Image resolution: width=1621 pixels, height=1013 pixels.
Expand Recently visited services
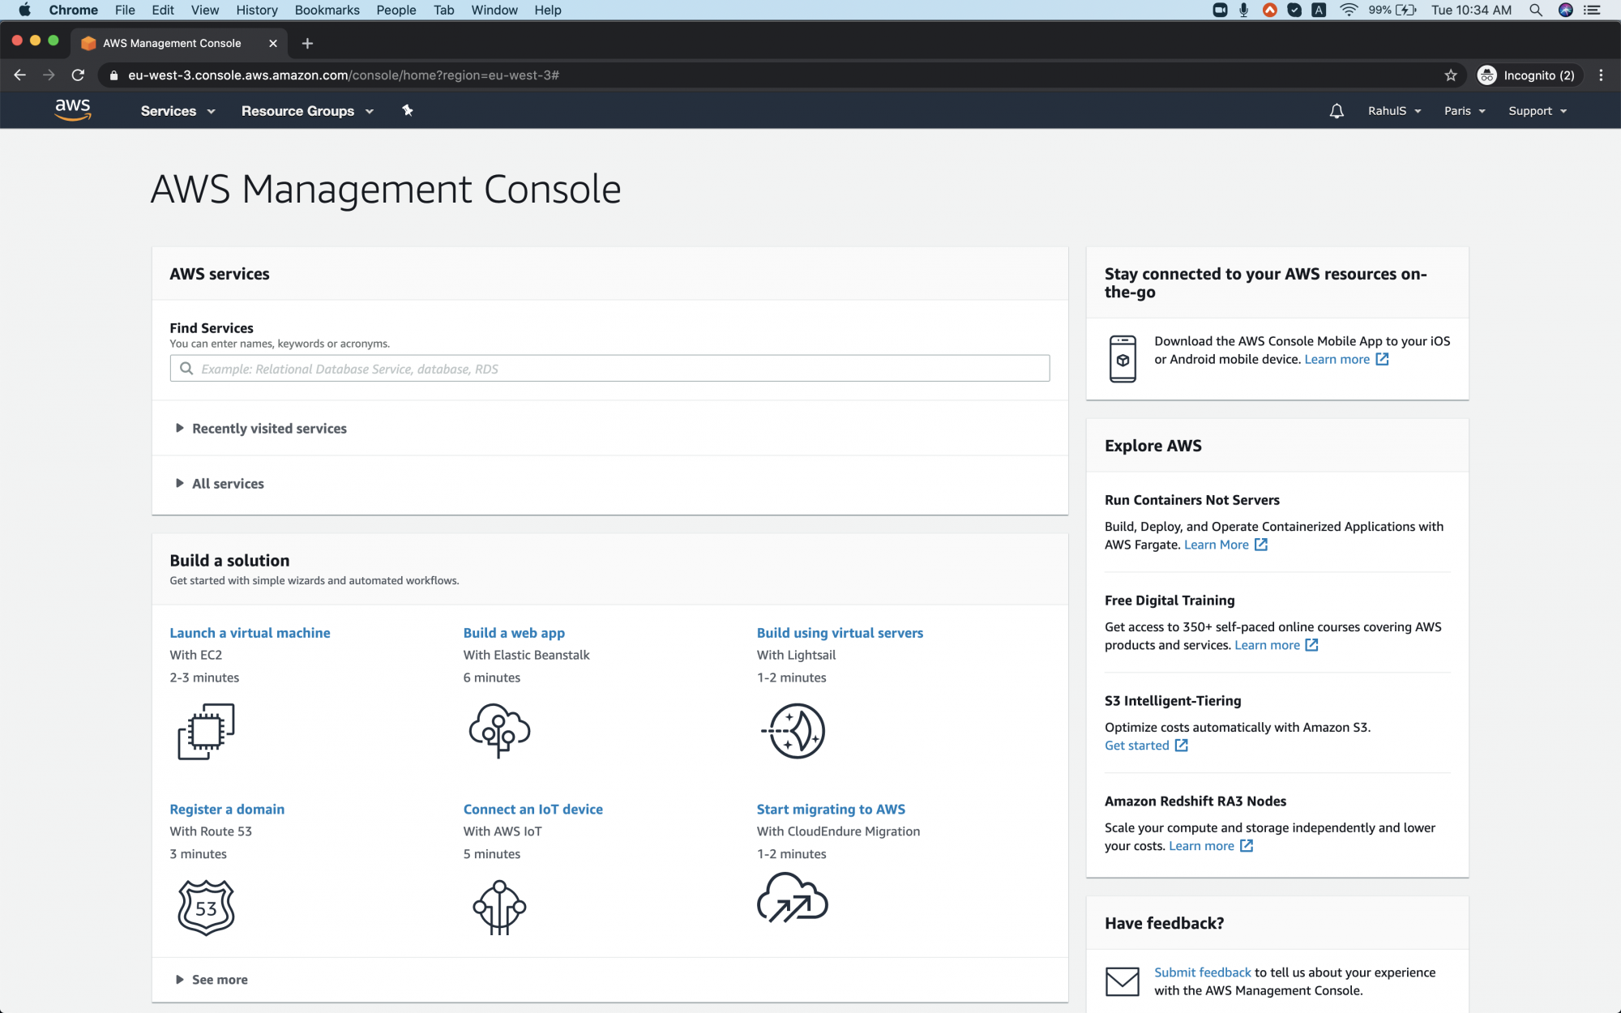[x=268, y=428]
